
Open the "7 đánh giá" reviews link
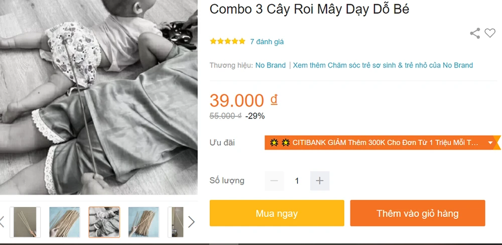(267, 42)
